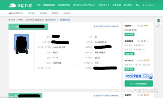Go to 首页 in the navigation
The image size is (163, 98).
pyautogui.click(x=38, y=5)
